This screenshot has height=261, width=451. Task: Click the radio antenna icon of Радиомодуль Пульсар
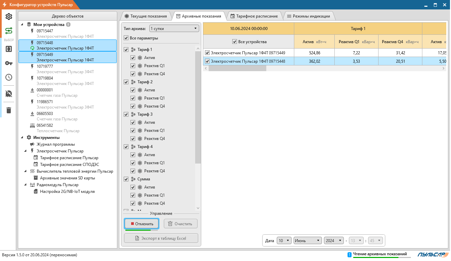tap(32, 185)
